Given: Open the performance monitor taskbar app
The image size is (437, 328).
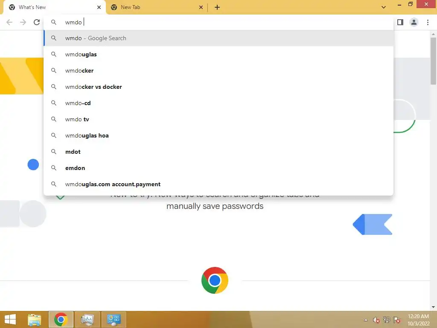Looking at the screenshot, I should (x=87, y=319).
